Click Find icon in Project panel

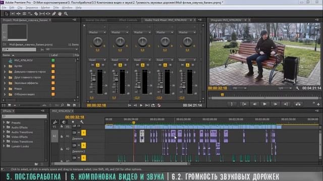tap(62, 105)
